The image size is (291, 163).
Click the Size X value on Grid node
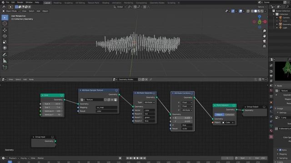point(53,104)
